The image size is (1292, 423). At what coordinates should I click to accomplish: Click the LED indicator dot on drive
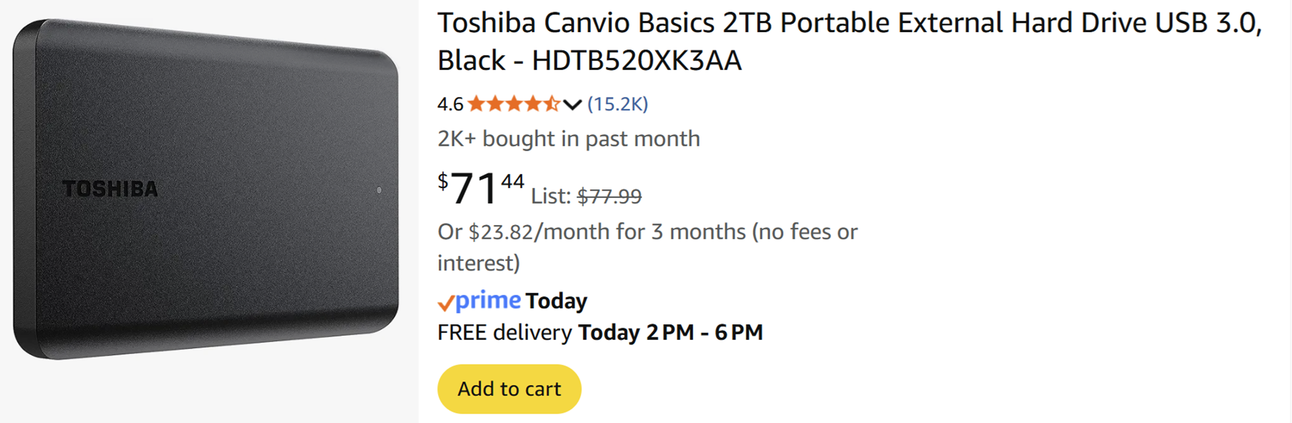[379, 191]
